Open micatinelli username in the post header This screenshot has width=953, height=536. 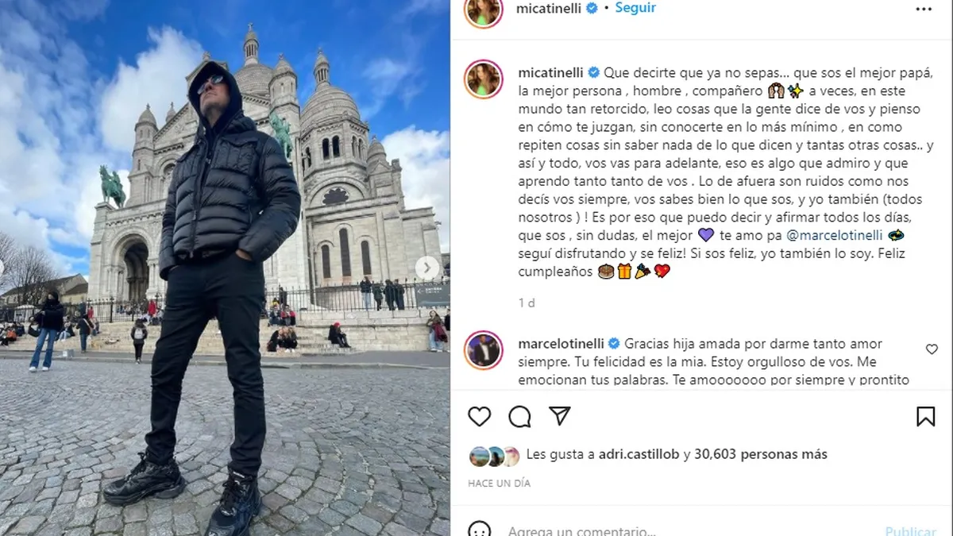tap(550, 8)
